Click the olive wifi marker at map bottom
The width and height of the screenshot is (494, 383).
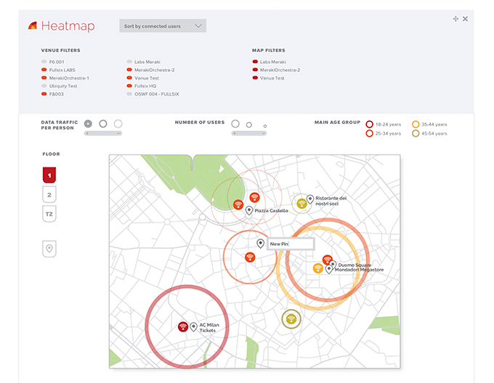click(291, 319)
